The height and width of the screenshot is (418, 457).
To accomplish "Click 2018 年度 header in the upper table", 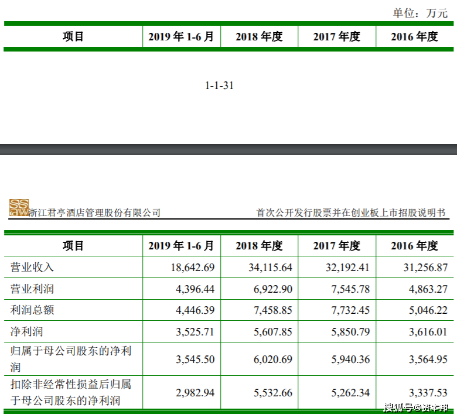I will pos(259,37).
